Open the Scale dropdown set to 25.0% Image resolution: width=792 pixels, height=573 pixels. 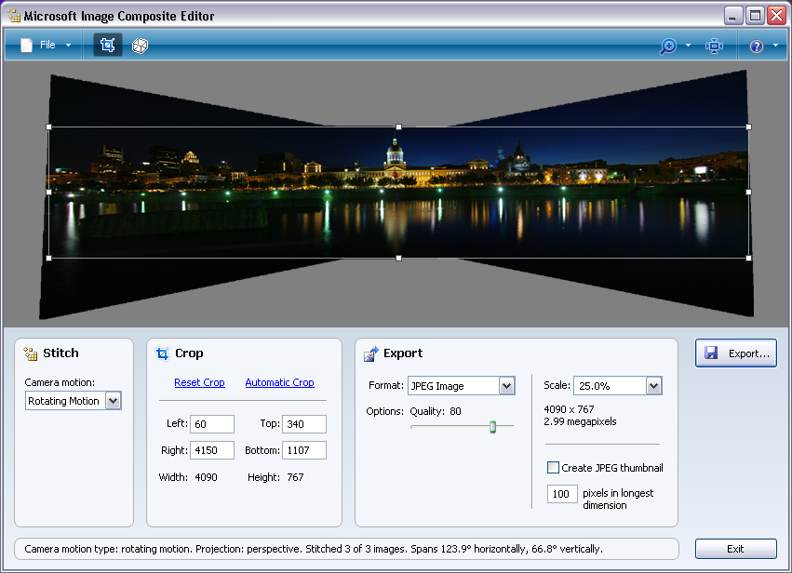click(653, 386)
